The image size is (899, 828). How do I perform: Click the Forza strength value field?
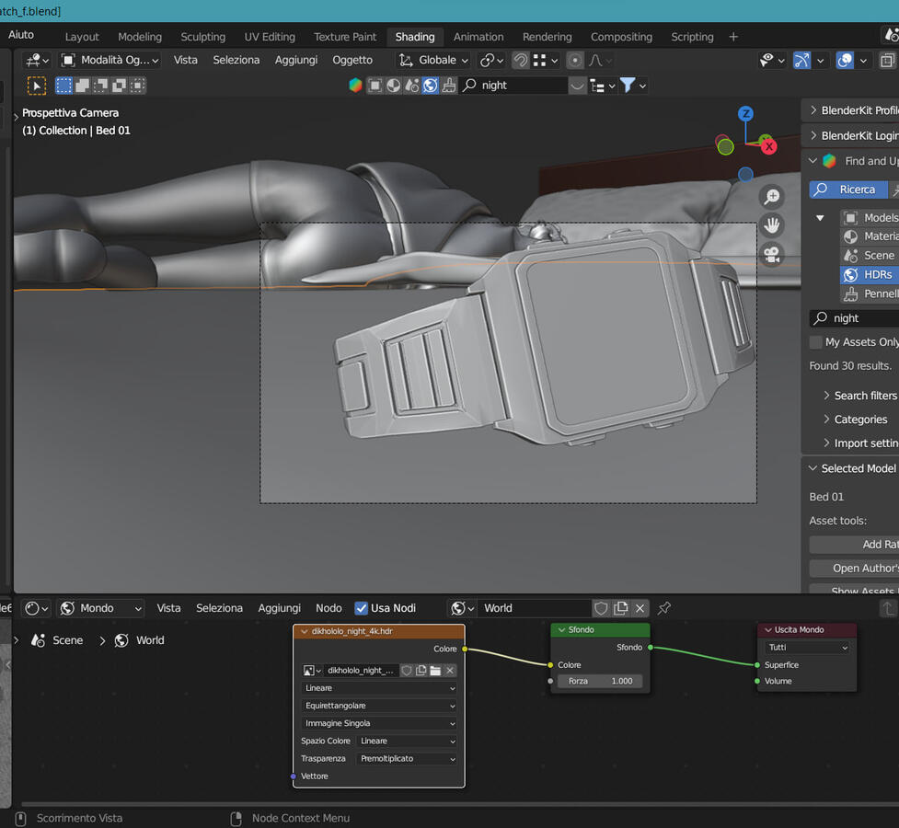point(600,682)
